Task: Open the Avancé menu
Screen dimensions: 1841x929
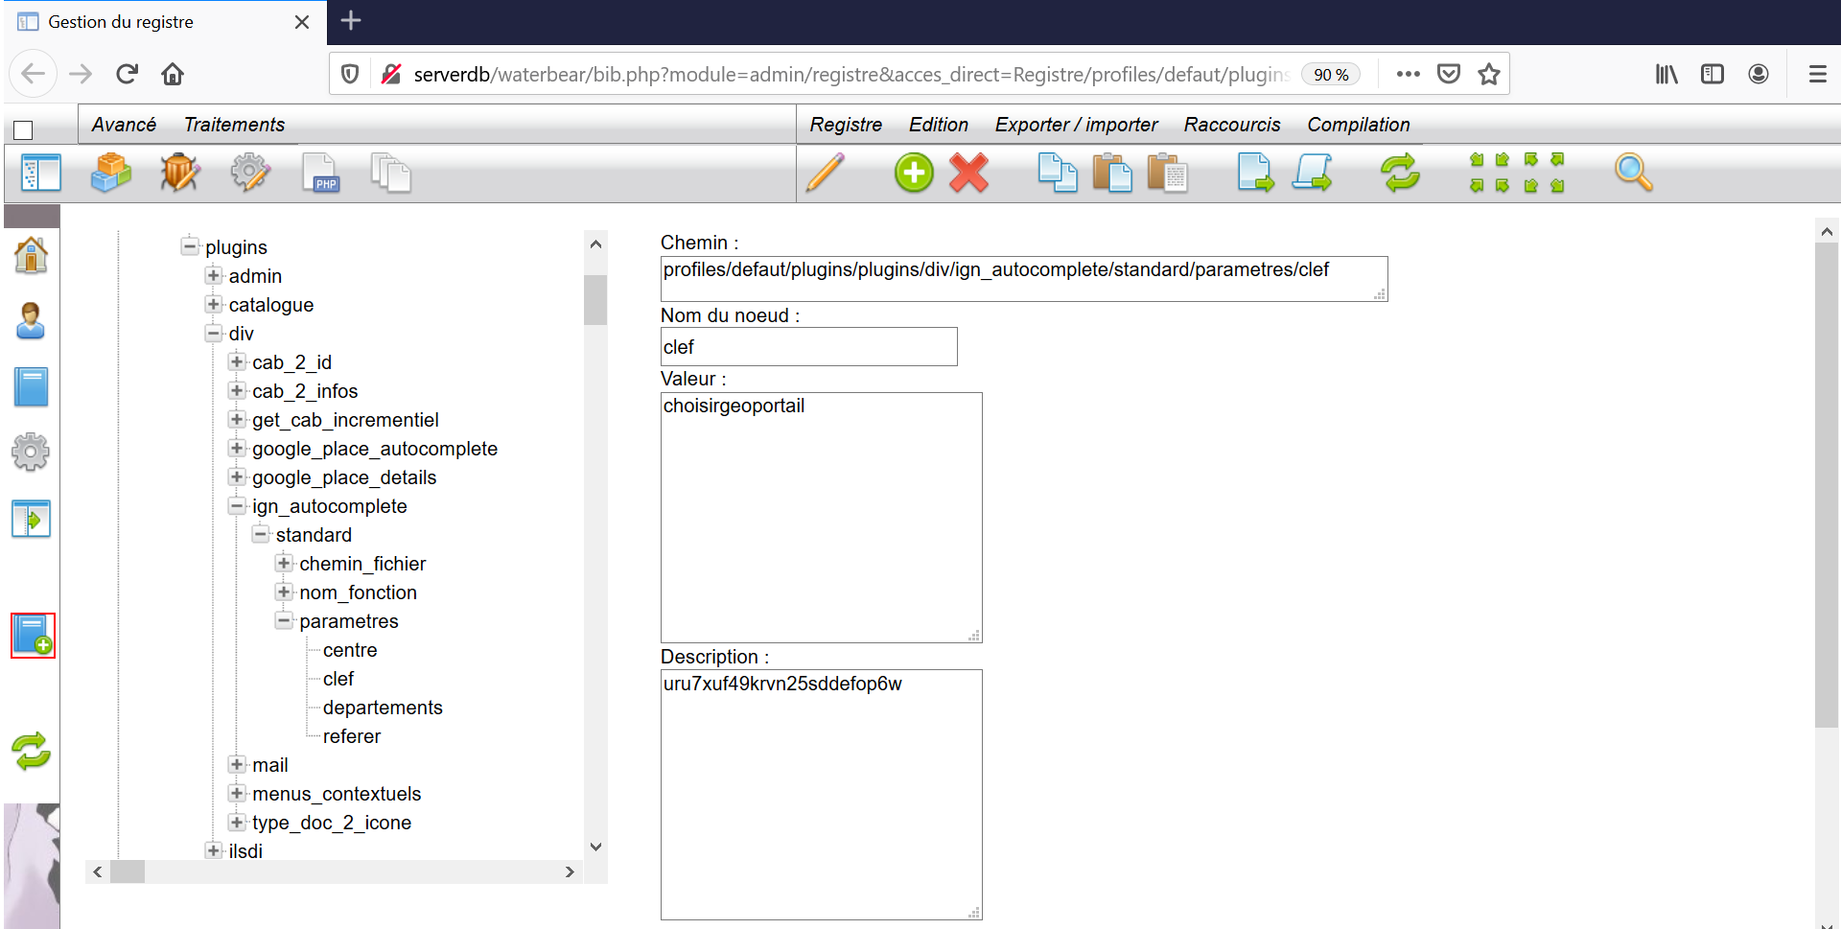Action: coord(124,125)
